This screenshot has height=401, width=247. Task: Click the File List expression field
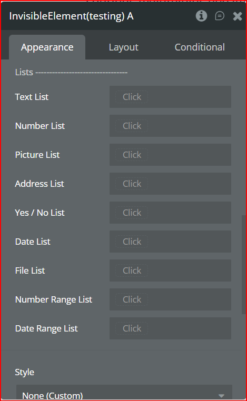(170, 270)
